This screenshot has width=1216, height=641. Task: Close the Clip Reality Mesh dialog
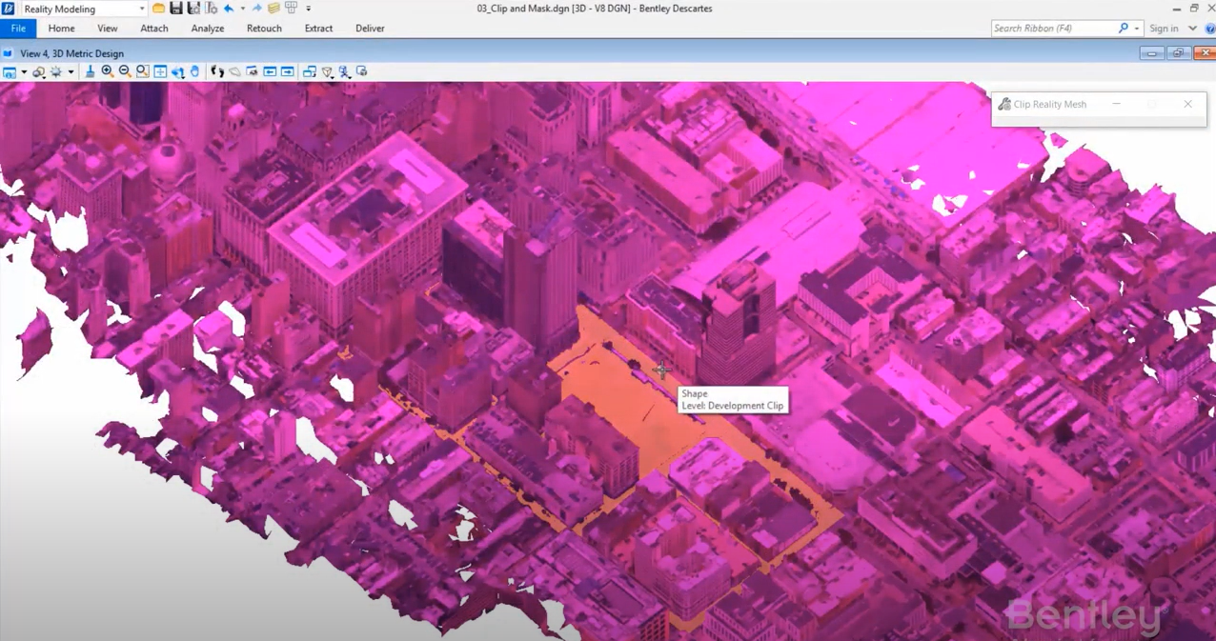click(x=1187, y=104)
